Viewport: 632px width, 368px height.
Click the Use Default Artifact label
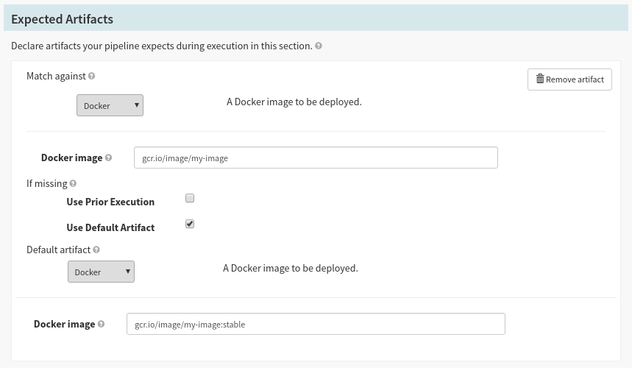tap(110, 227)
